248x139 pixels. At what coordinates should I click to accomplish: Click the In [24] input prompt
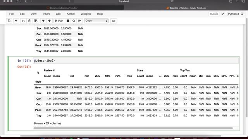24,61
